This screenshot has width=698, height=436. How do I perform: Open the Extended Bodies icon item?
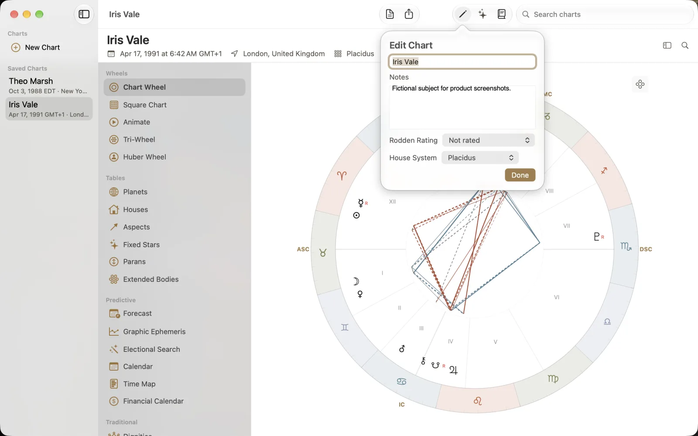click(x=114, y=279)
